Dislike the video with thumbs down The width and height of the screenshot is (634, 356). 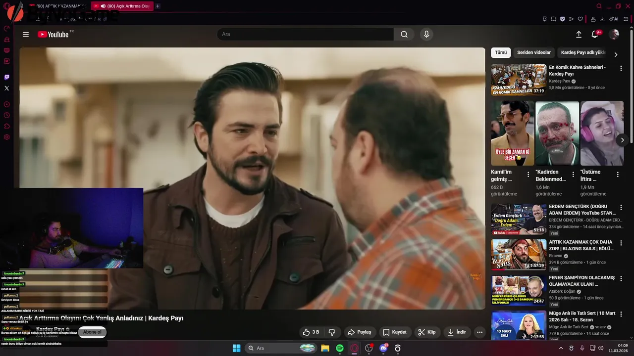[x=332, y=332]
